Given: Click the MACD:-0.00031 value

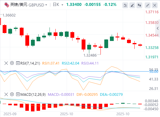Looking at the screenshot, I should pos(61,95).
